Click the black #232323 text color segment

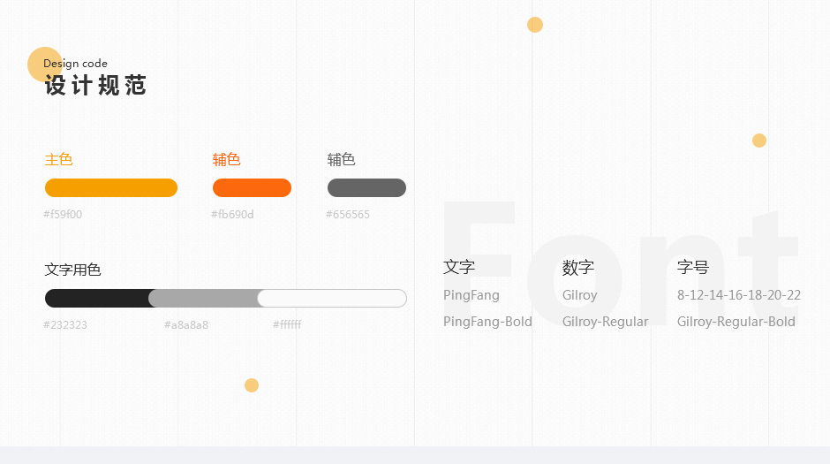[x=97, y=298]
